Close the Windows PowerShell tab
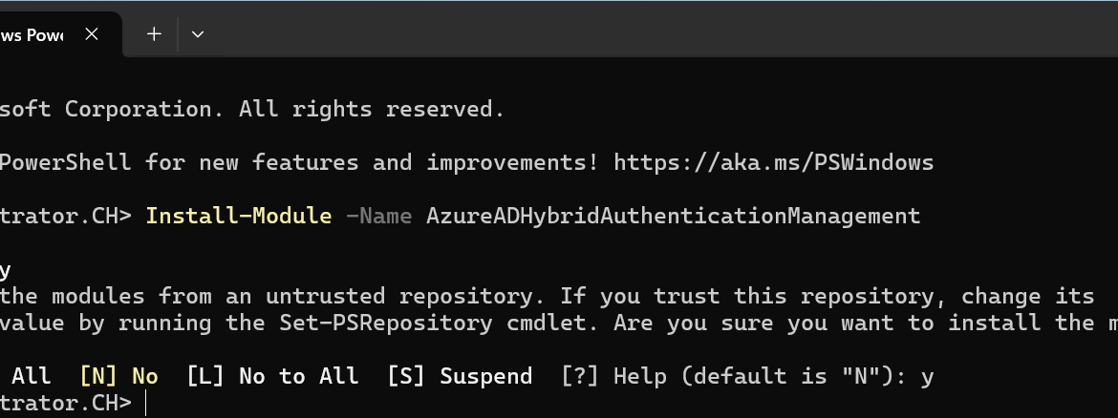Image resolution: width=1118 pixels, height=418 pixels. pyautogui.click(x=92, y=34)
